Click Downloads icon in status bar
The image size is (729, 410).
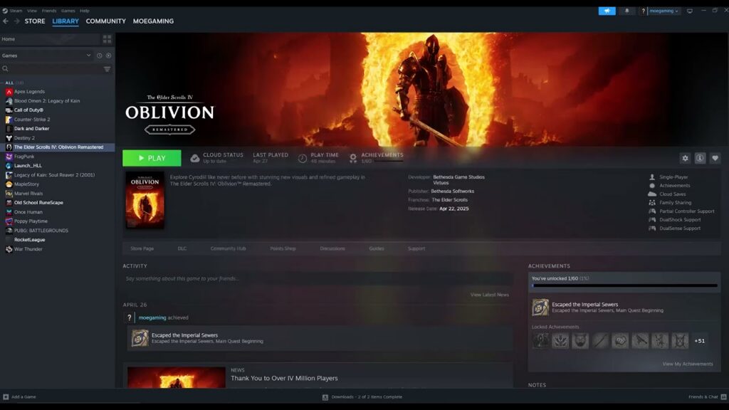click(325, 397)
